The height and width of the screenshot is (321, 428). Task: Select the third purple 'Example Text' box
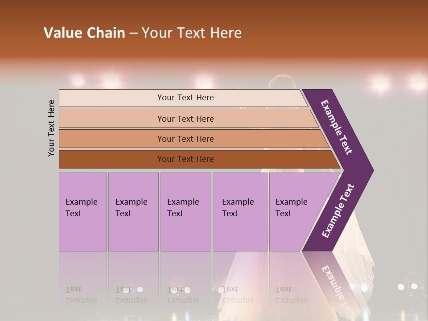[x=185, y=212]
